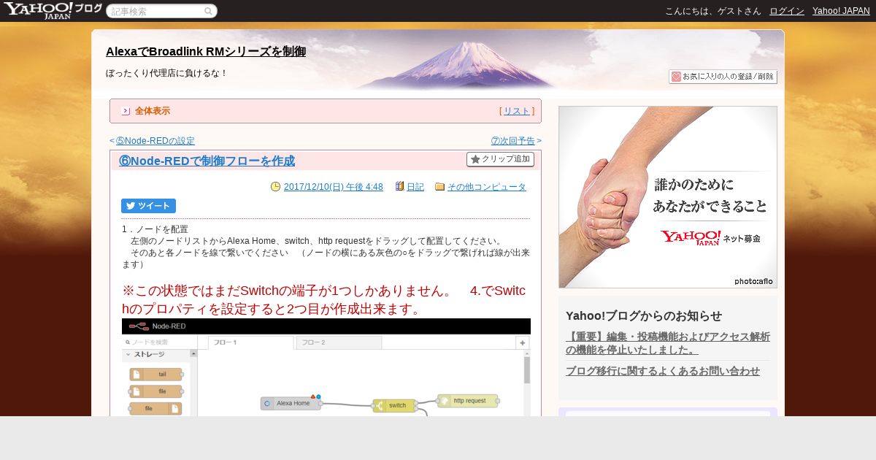Viewport: 876px width, 460px height.
Task: Click the Yahoo!ブログからのお知らせ heading
Action: coord(644,315)
